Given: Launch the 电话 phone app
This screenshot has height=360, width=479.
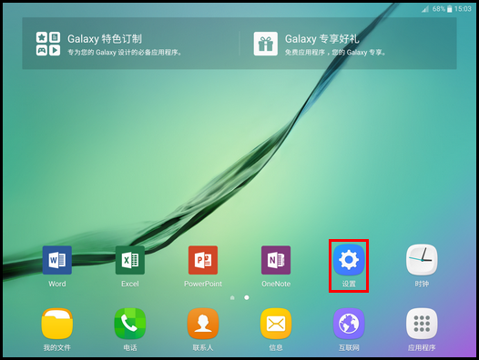Looking at the screenshot, I should coord(130,324).
